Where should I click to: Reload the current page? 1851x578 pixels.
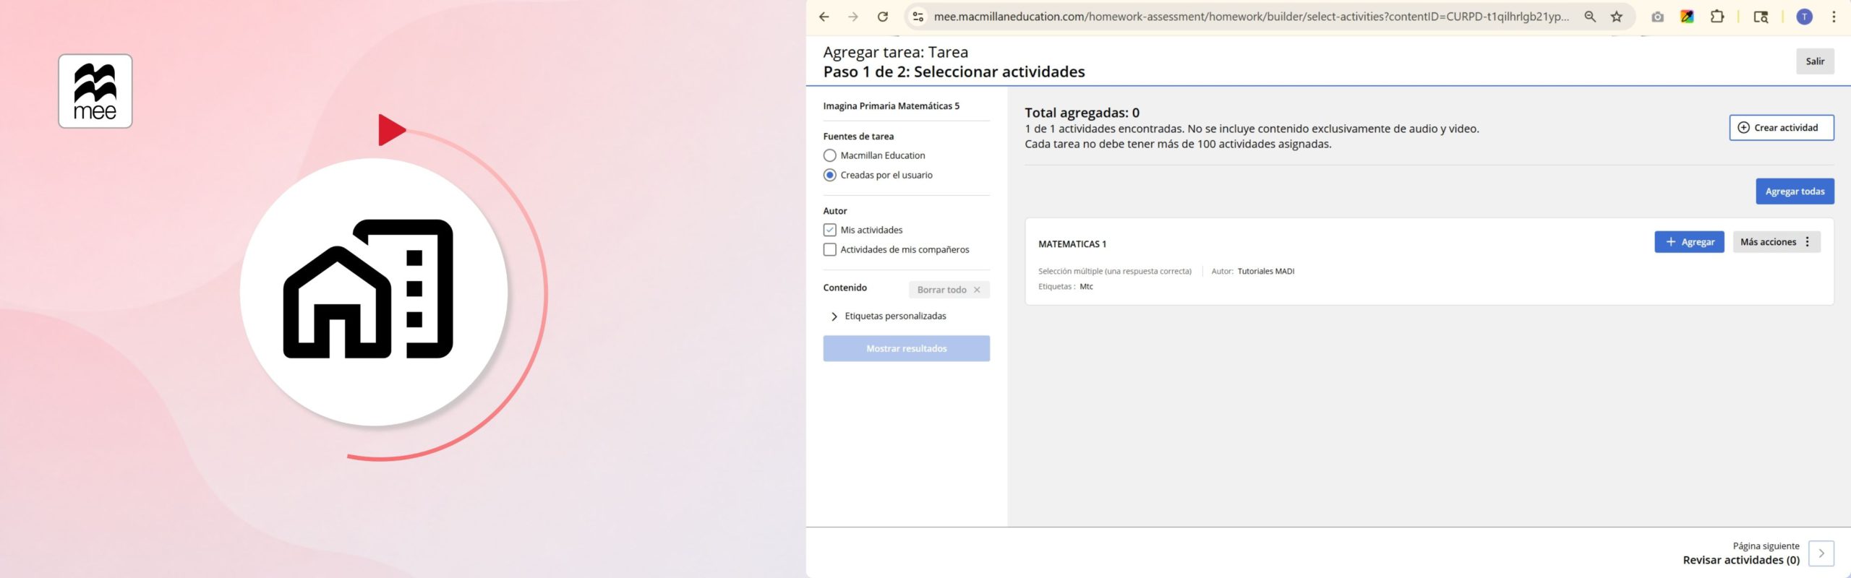click(883, 17)
